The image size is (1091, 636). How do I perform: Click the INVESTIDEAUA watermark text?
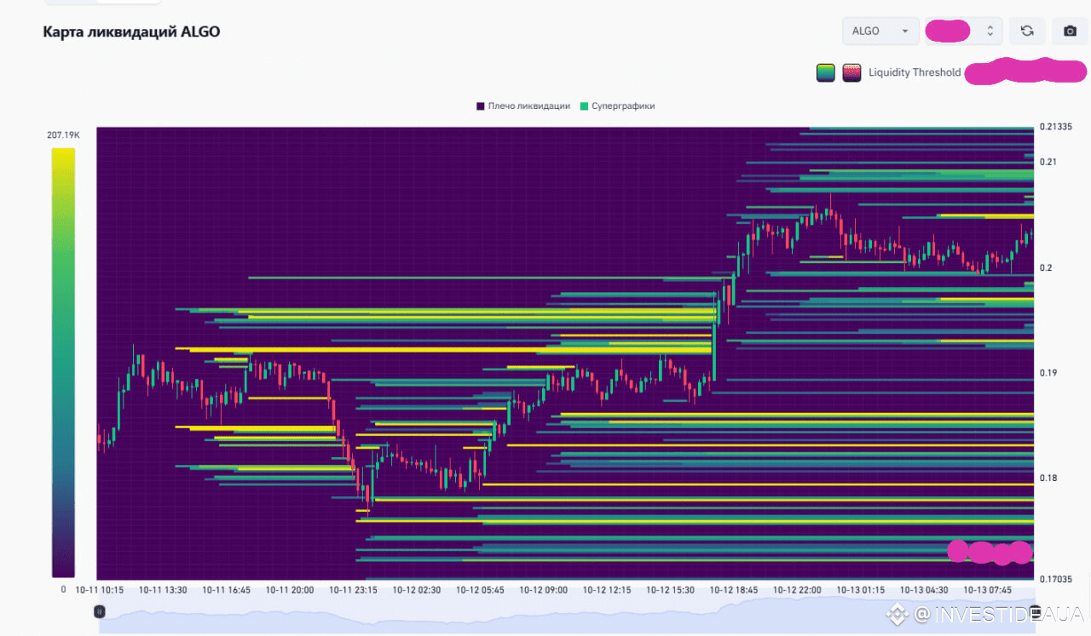click(x=997, y=614)
